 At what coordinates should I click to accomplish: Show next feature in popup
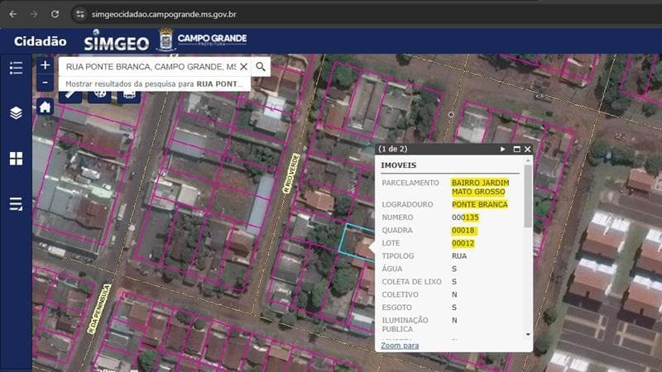[502, 150]
